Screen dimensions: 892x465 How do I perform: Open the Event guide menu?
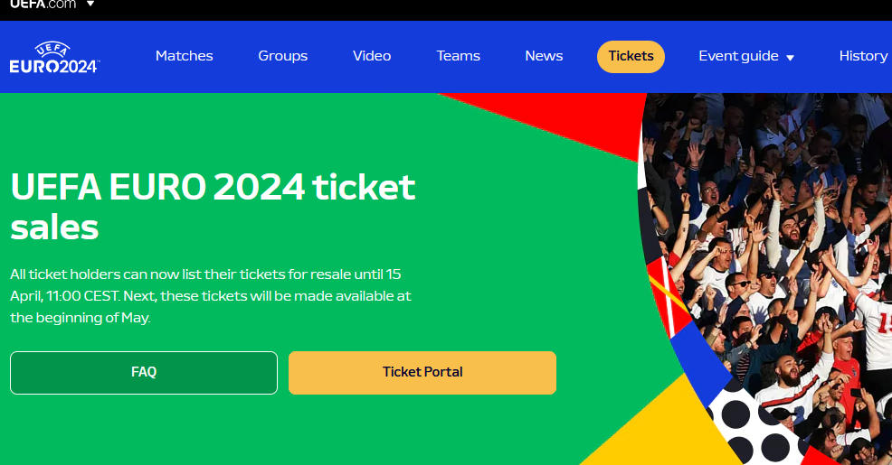(x=738, y=56)
